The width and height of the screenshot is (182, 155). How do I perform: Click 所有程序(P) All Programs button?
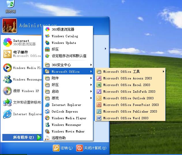coord(22,137)
